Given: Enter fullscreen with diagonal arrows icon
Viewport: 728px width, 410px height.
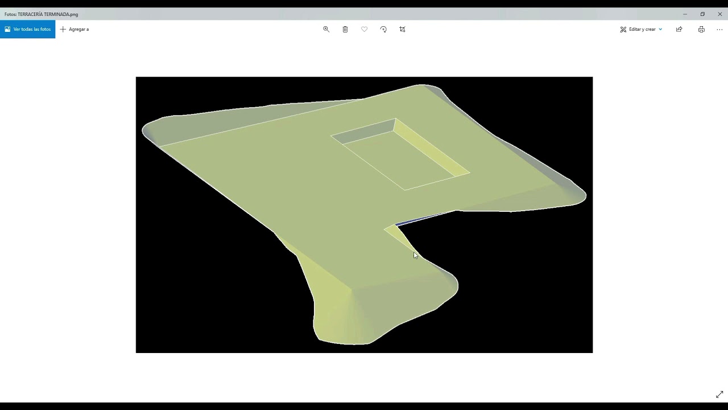Looking at the screenshot, I should click(719, 394).
